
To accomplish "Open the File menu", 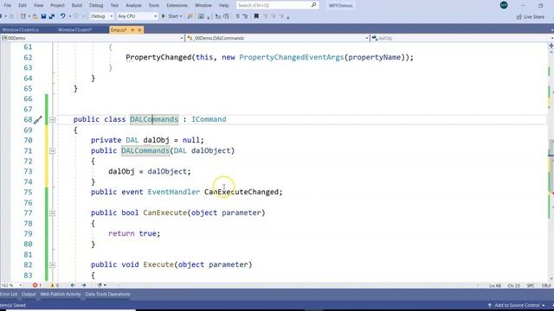I will [x=8, y=5].
